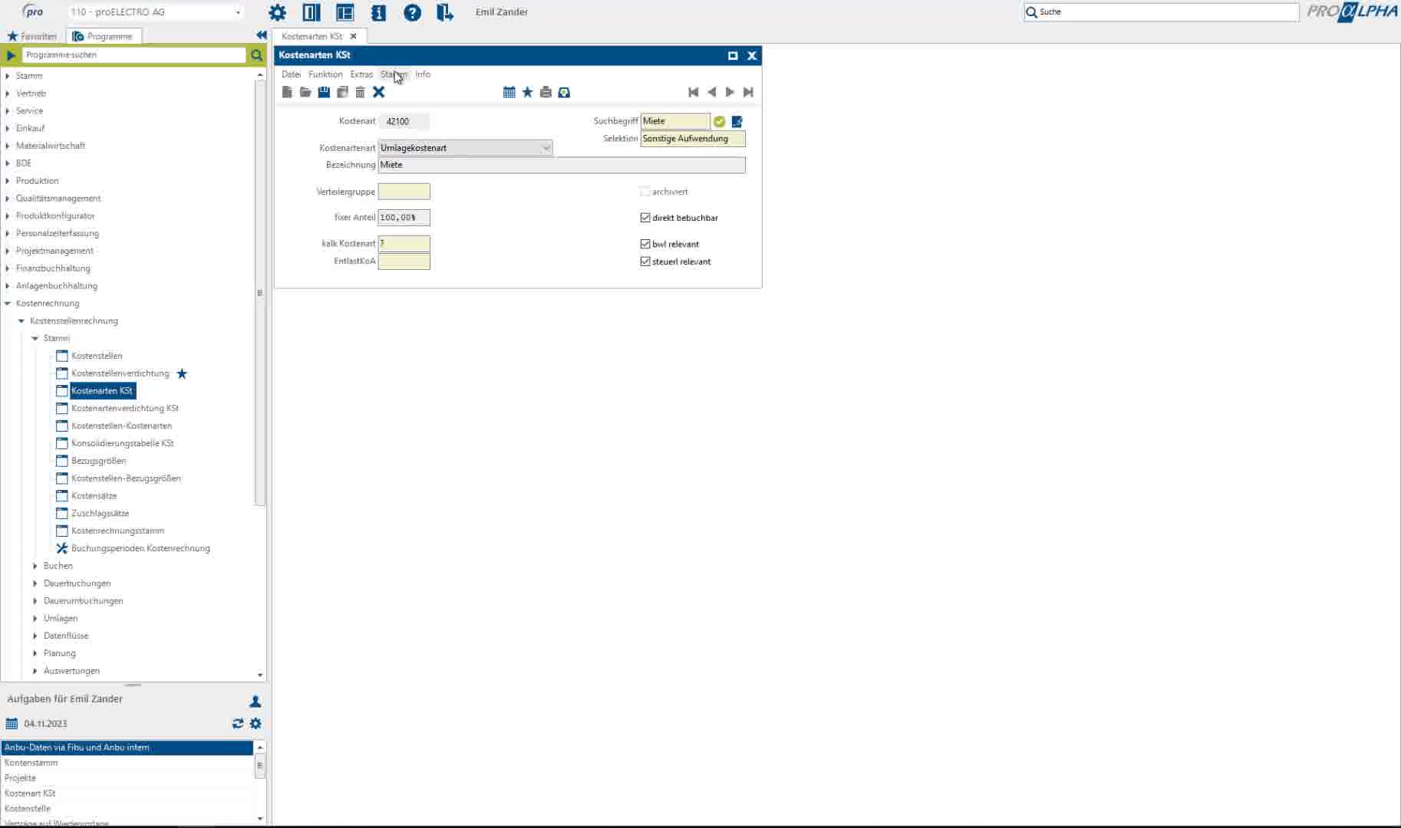Click the Verteilergruppe input field
1401x828 pixels.
tap(404, 192)
